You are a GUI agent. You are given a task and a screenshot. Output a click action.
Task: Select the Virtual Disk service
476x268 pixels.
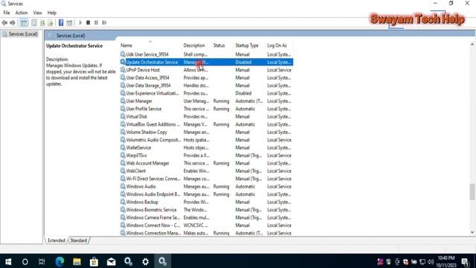[x=206, y=117]
